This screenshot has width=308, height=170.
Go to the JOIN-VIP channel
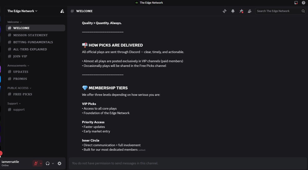click(35, 56)
